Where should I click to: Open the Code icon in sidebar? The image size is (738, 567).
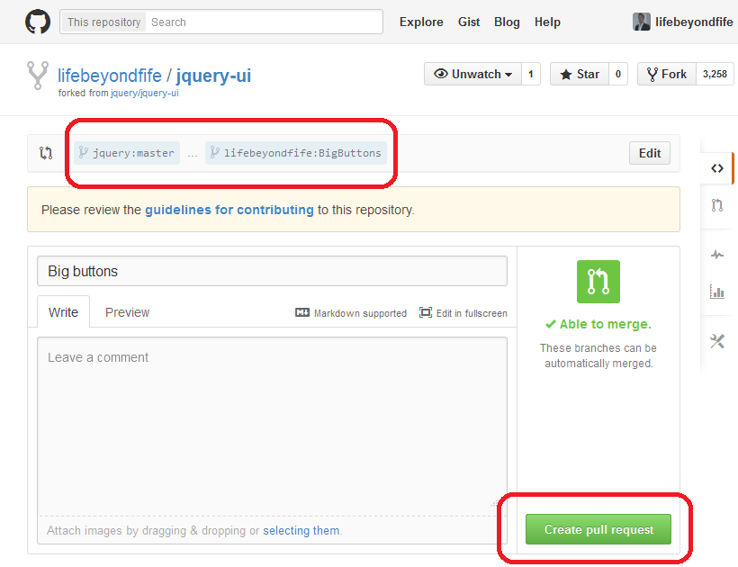(x=717, y=168)
